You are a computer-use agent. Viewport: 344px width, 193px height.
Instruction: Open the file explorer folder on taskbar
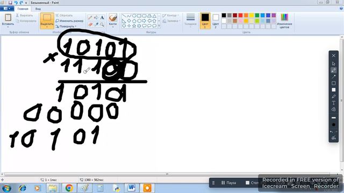tap(53, 188)
